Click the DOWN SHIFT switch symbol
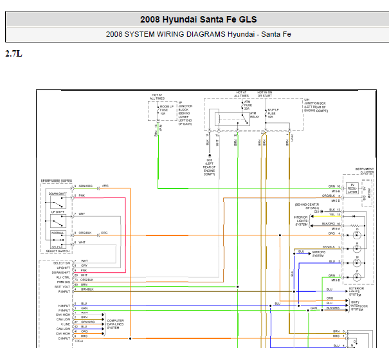The image size is (389, 348). [58, 202]
